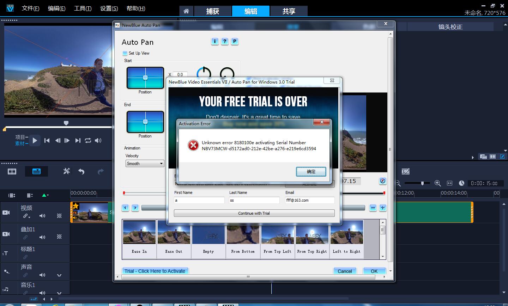The width and height of the screenshot is (508, 306).
Task: Click the First Name input field
Action: [x=199, y=200]
